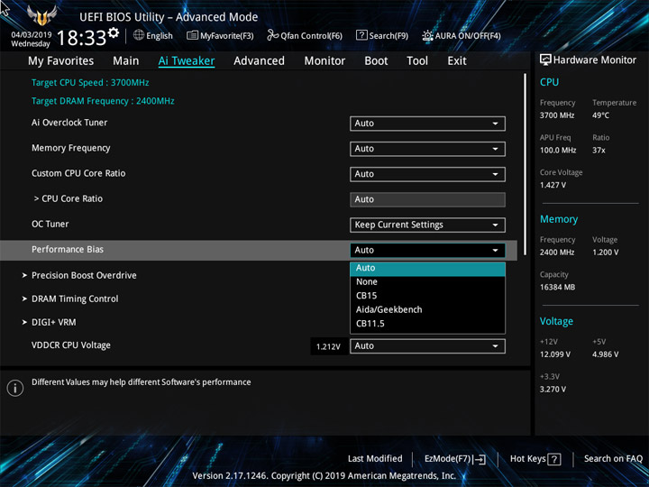This screenshot has height=487, width=649.
Task: Switch to the Main tab
Action: 126,61
